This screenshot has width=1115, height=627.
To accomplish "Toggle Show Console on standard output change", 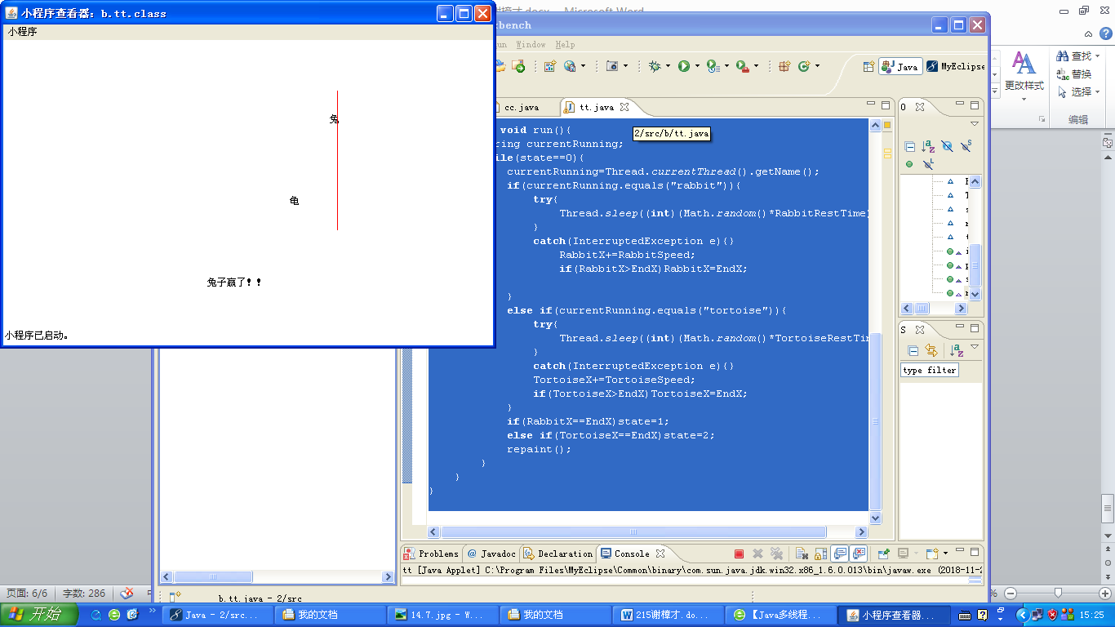I will [839, 554].
